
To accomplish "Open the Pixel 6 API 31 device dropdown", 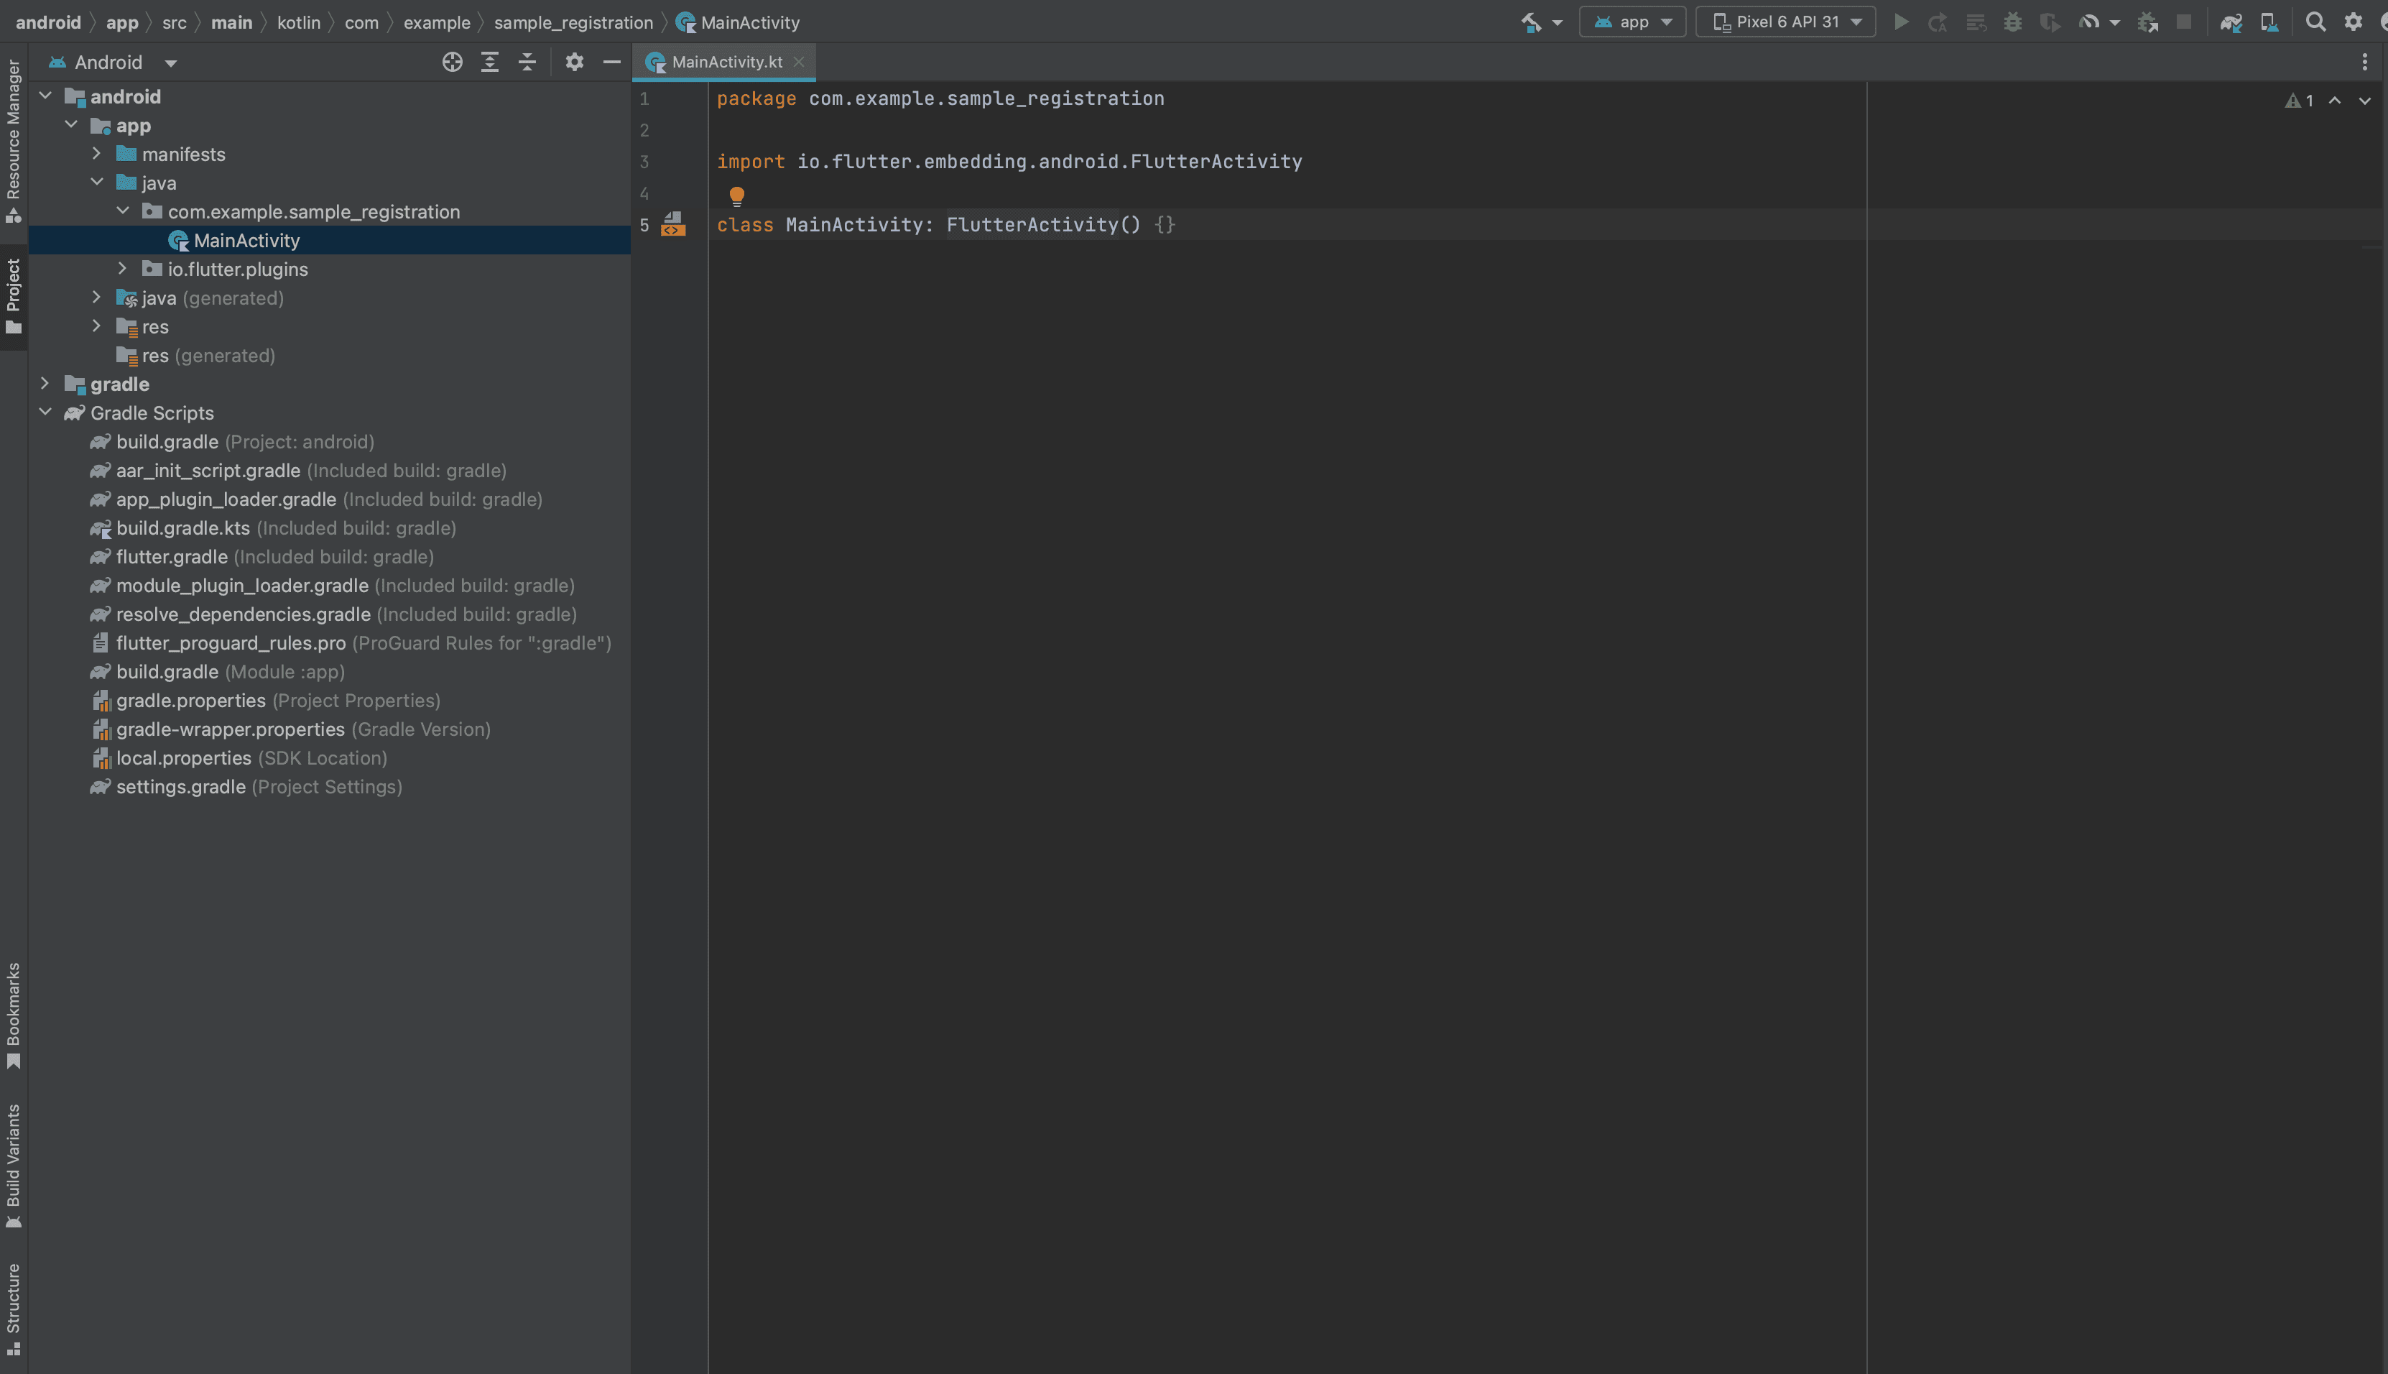I will click(1785, 22).
